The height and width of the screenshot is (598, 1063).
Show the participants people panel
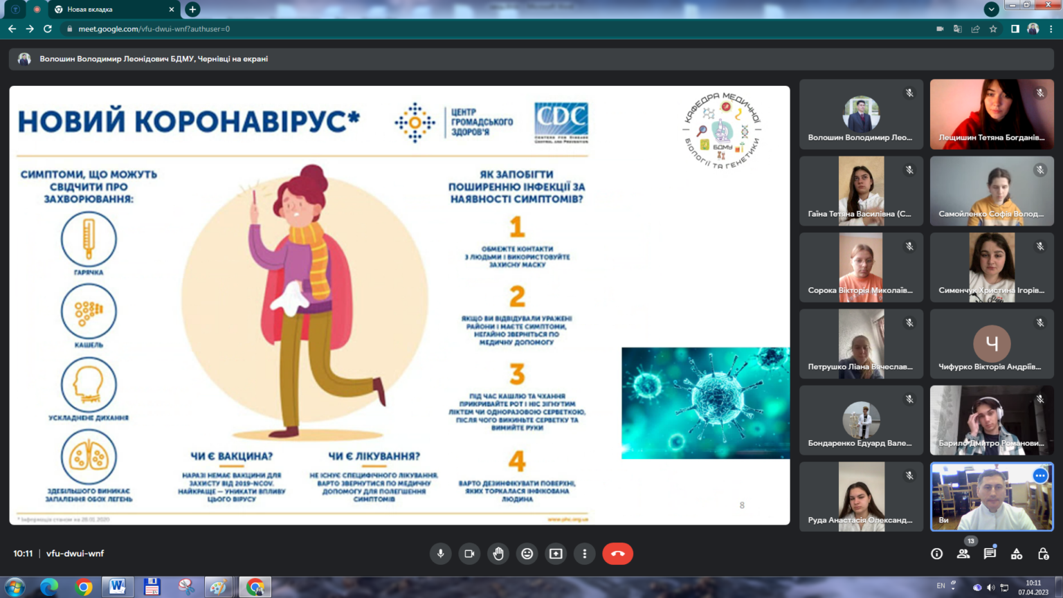point(963,554)
